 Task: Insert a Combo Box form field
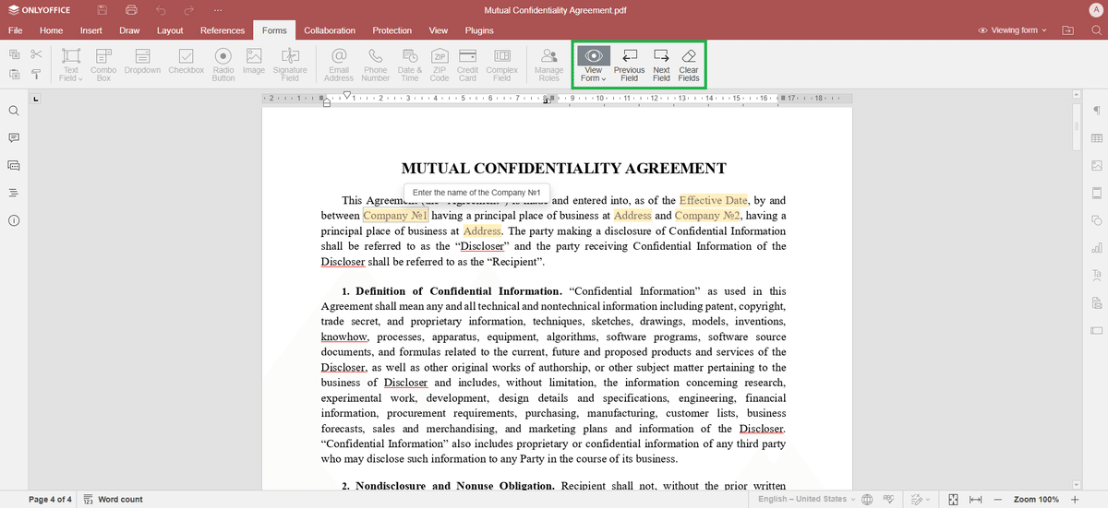click(x=103, y=65)
